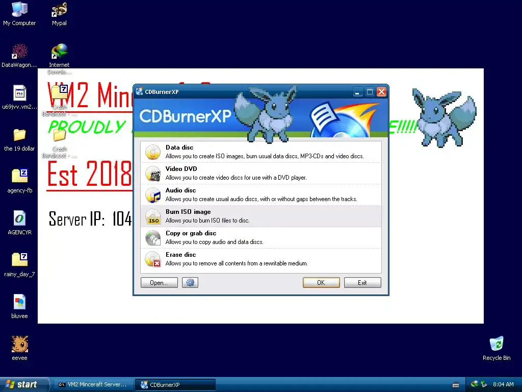Switch to VM2 Minceraft Server taskbar item
The height and width of the screenshot is (392, 522).
(94, 384)
